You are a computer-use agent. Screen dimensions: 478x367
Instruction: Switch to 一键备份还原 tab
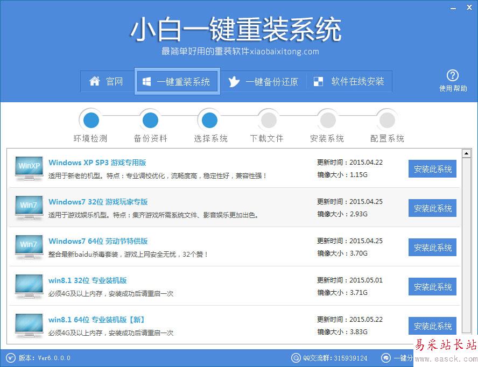263,81
